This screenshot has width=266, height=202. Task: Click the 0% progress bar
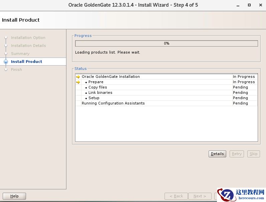(x=167, y=43)
